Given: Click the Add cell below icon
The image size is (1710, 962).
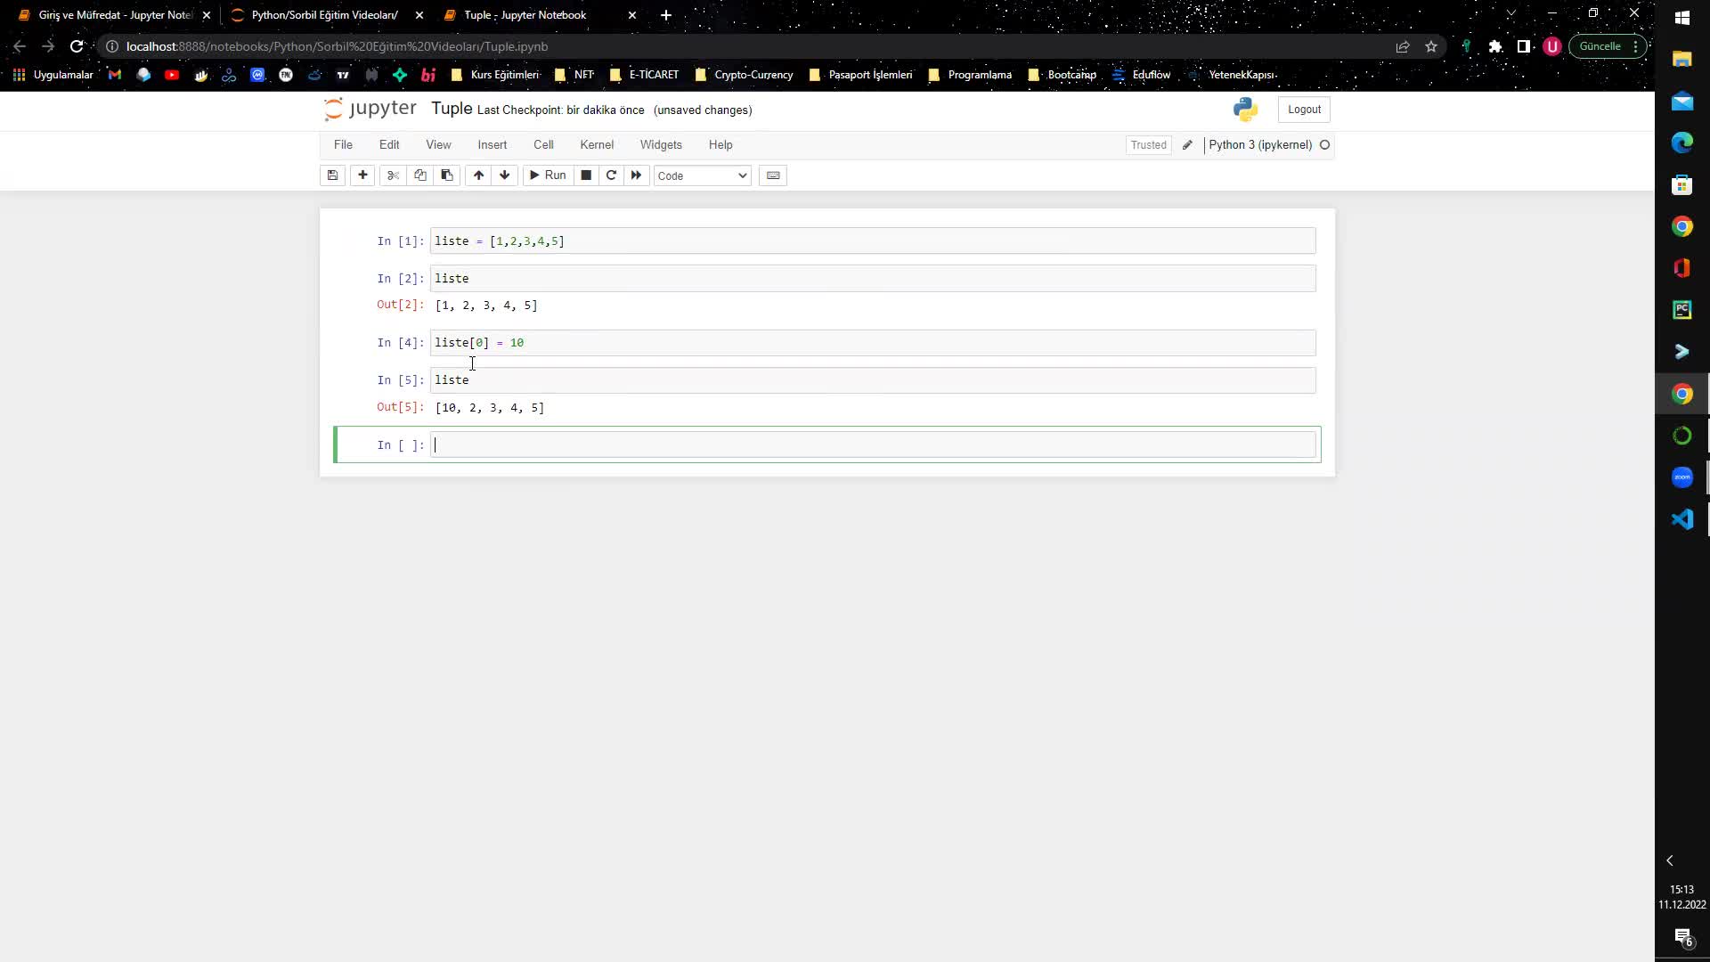Looking at the screenshot, I should (362, 175).
